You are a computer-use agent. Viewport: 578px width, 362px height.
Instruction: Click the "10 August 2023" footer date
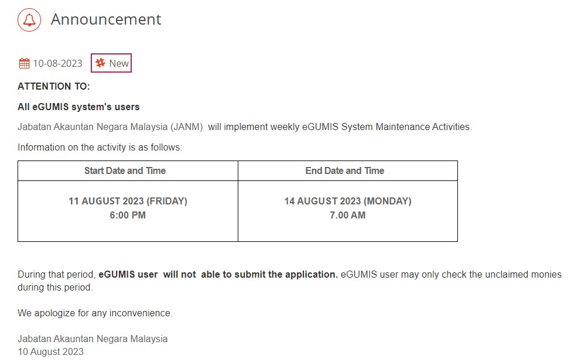coord(50,351)
